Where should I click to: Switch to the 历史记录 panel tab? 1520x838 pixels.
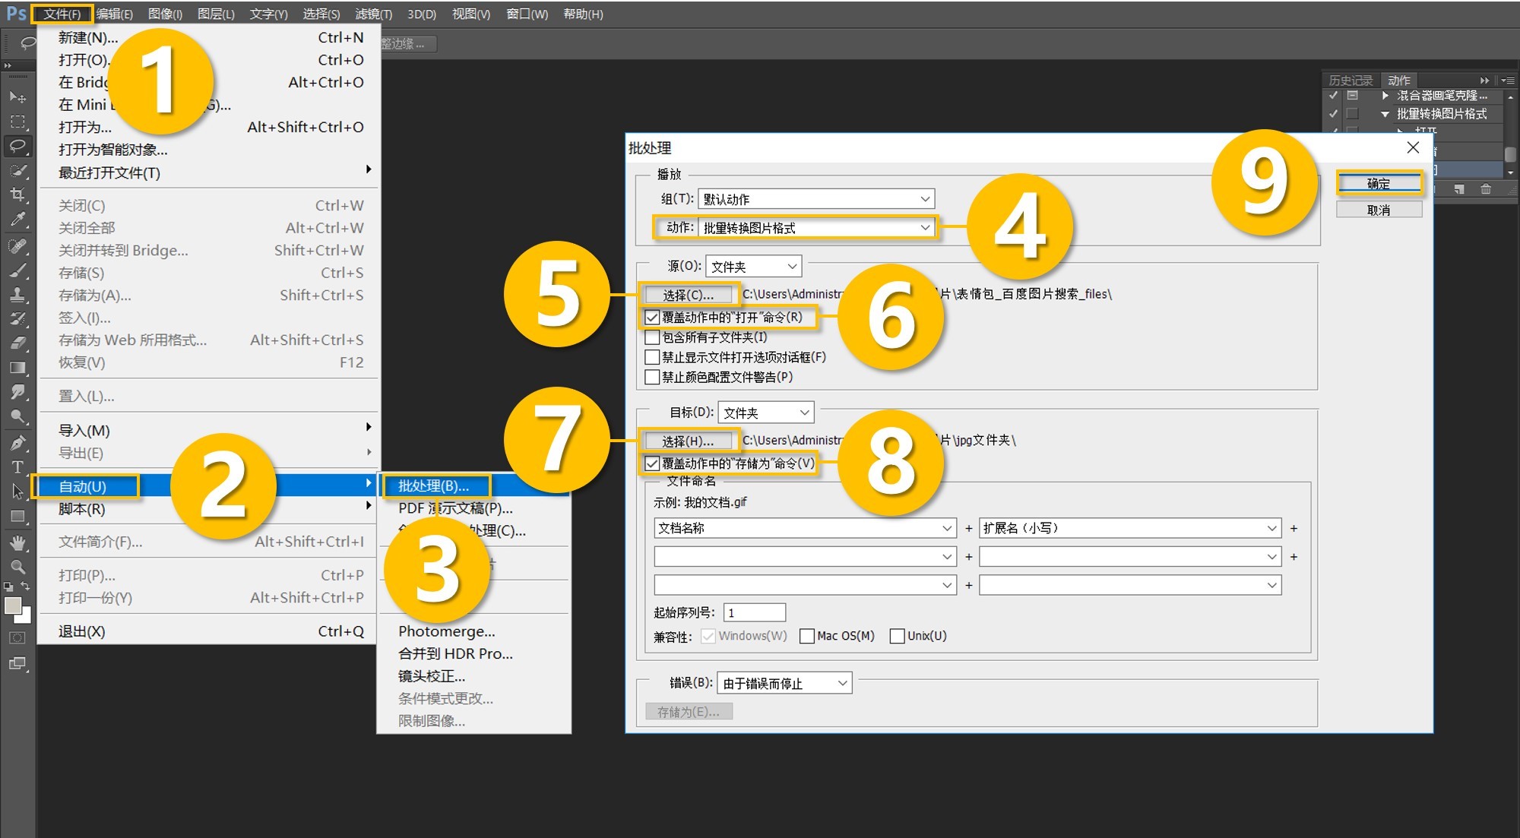(x=1351, y=81)
